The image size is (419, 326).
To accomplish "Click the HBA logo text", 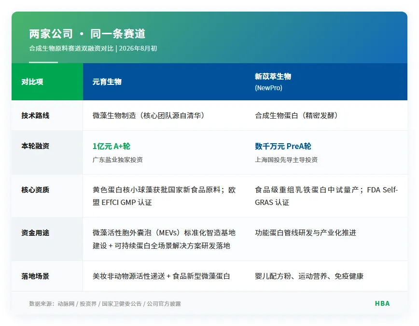I will tap(382, 303).
